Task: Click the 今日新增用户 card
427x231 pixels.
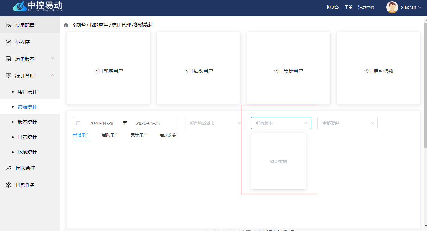Action: (108, 68)
